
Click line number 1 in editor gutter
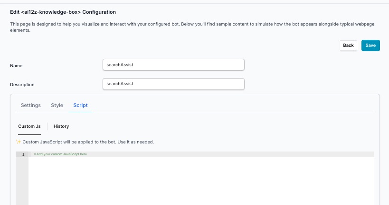click(x=23, y=154)
